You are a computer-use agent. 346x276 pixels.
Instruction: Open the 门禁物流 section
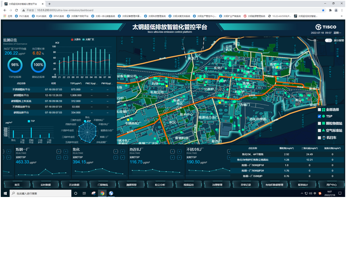click(x=103, y=184)
